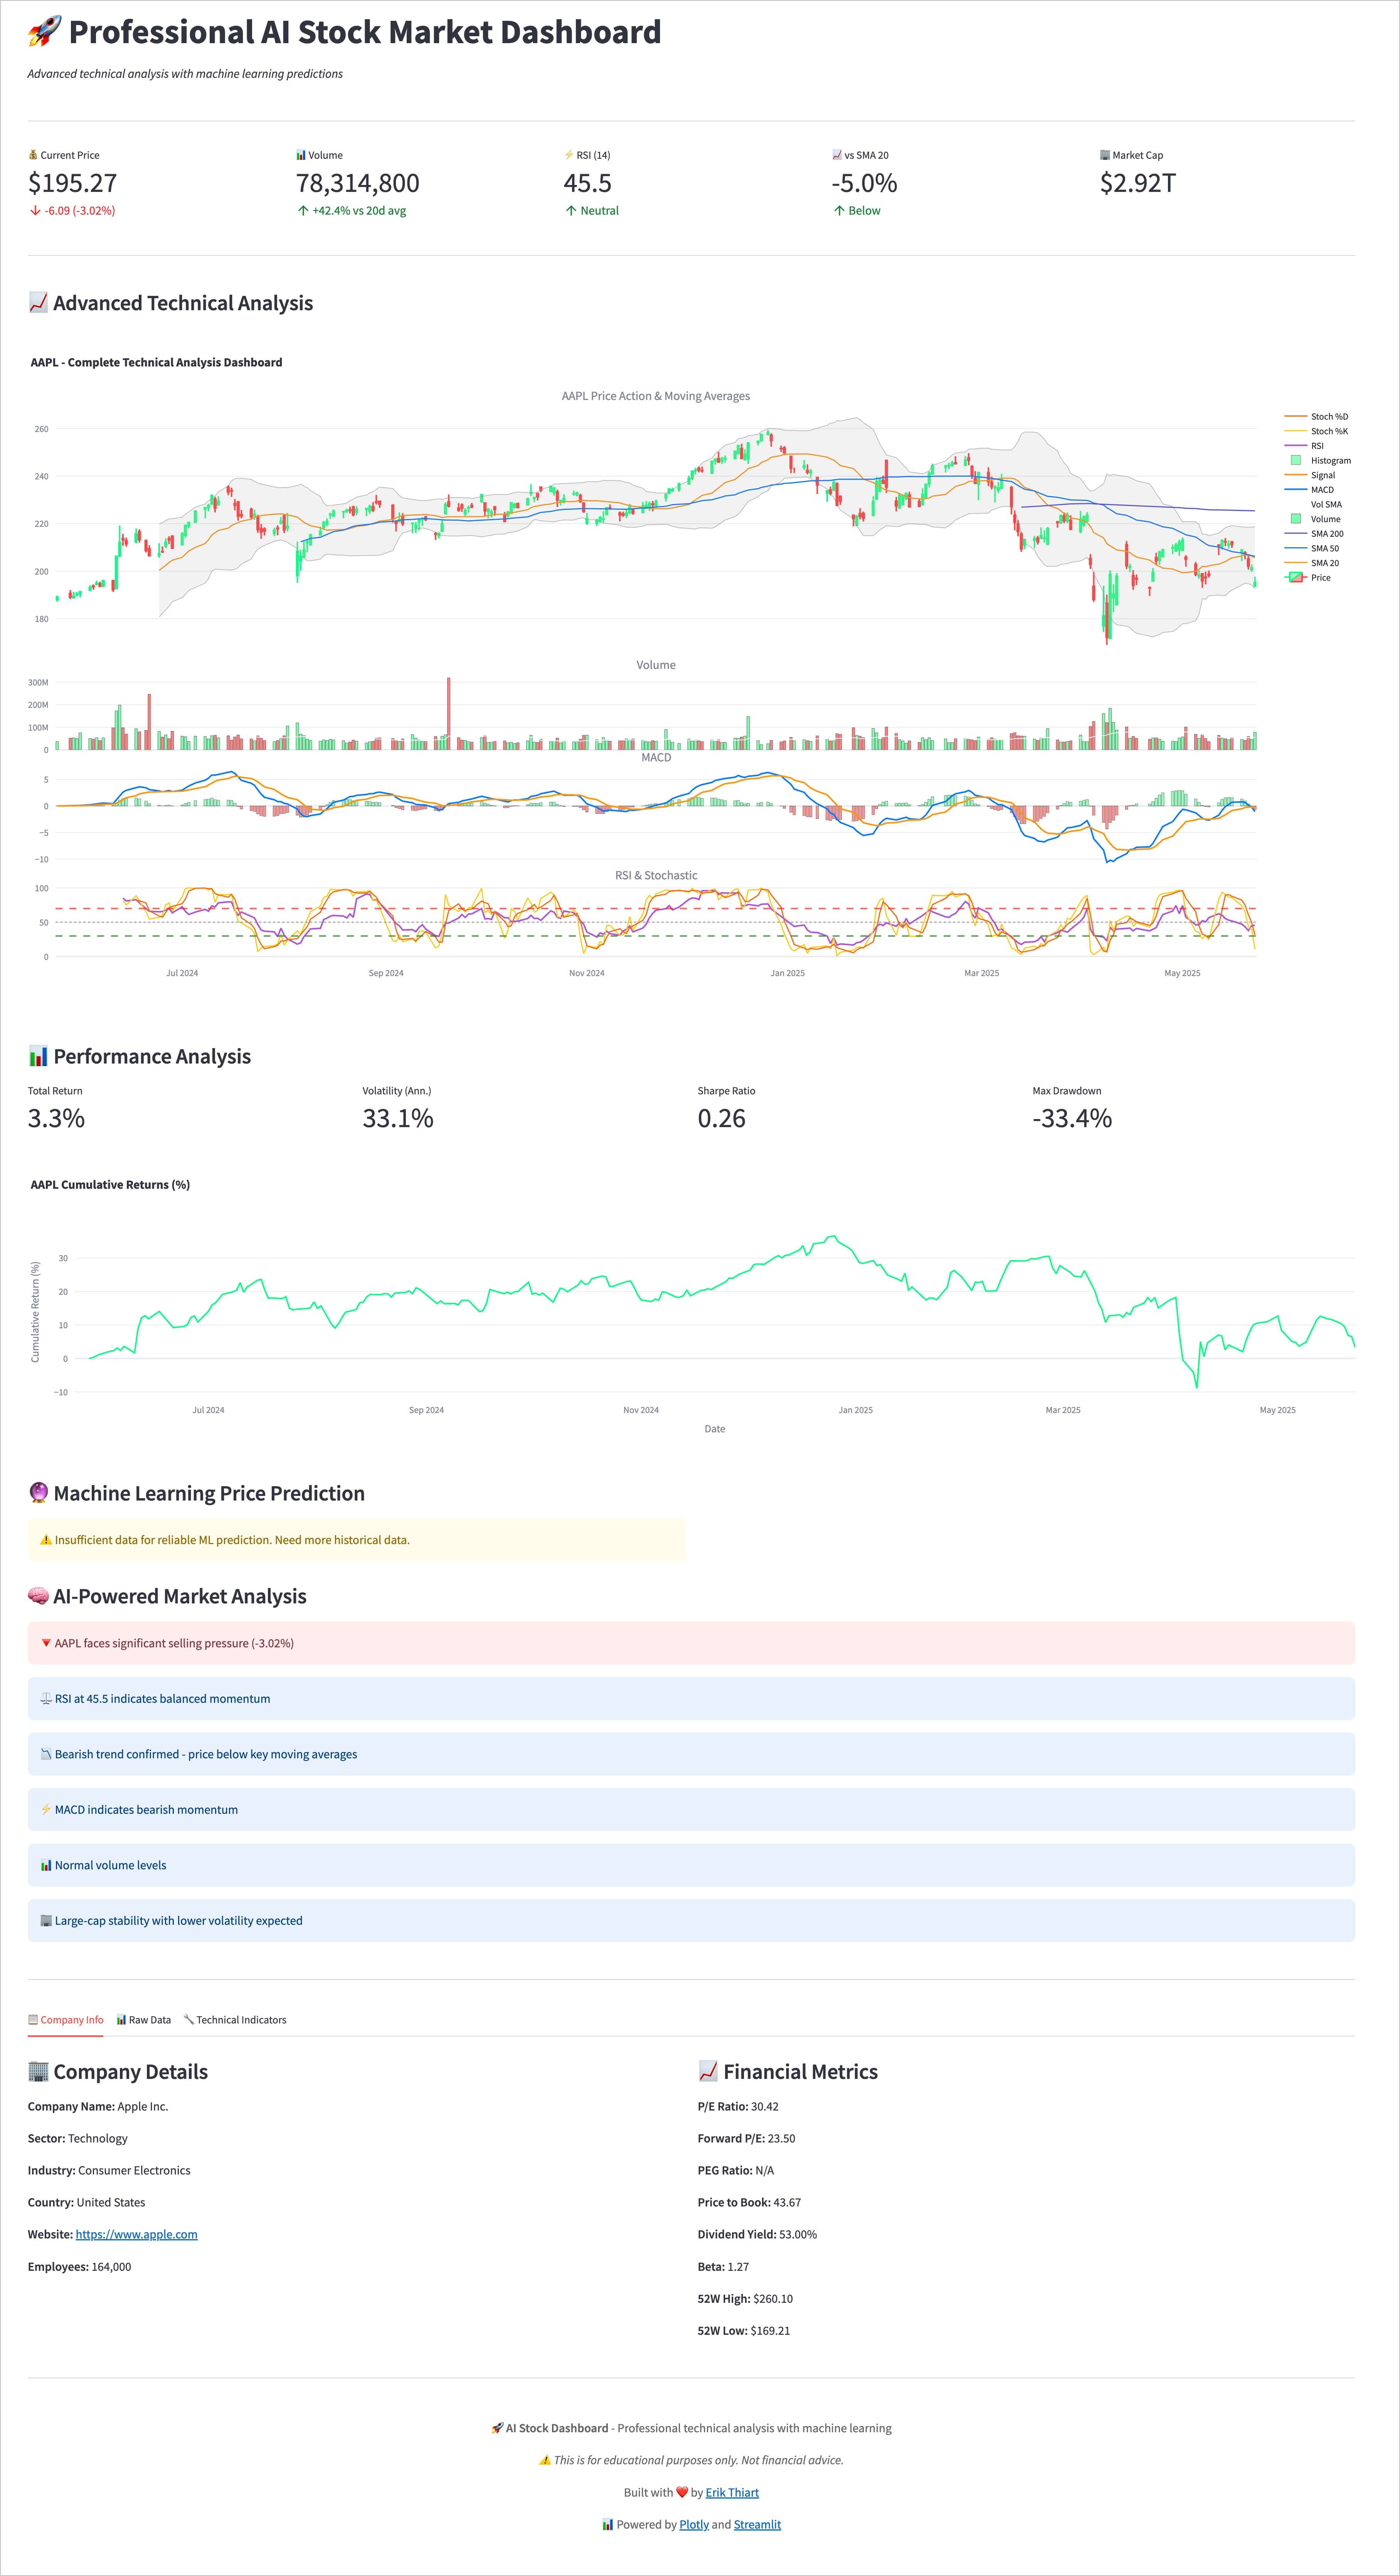1400x2576 pixels.
Task: Click the Price candlestick legend icon
Action: point(1295,577)
